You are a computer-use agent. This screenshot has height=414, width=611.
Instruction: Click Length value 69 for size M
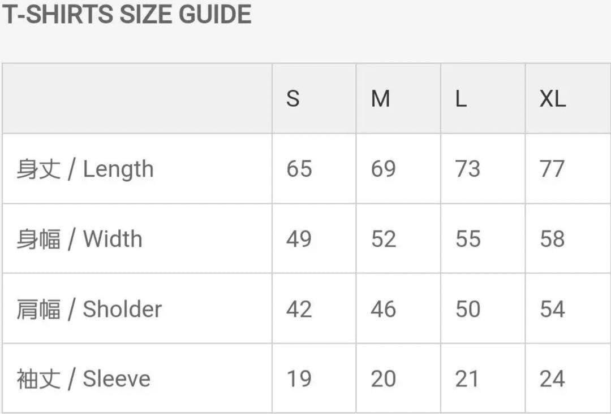pyautogui.click(x=383, y=169)
